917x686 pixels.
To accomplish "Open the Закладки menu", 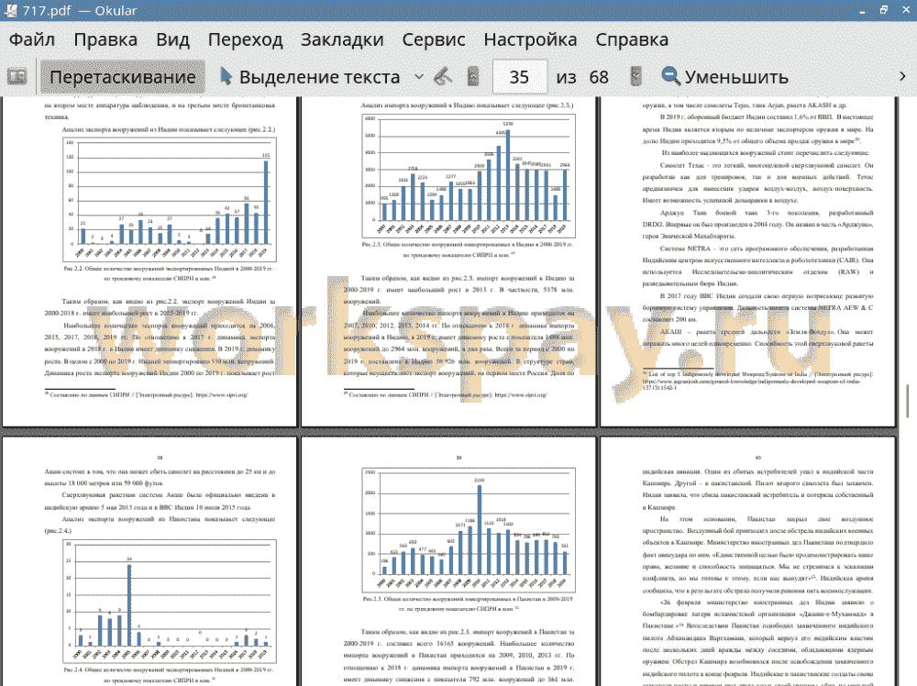I will [342, 39].
